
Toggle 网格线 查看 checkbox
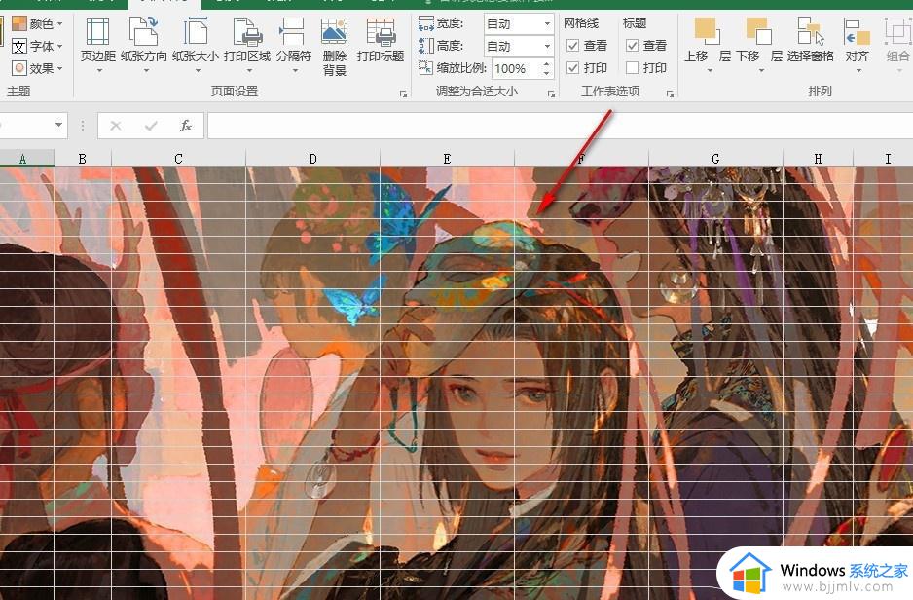pos(573,46)
